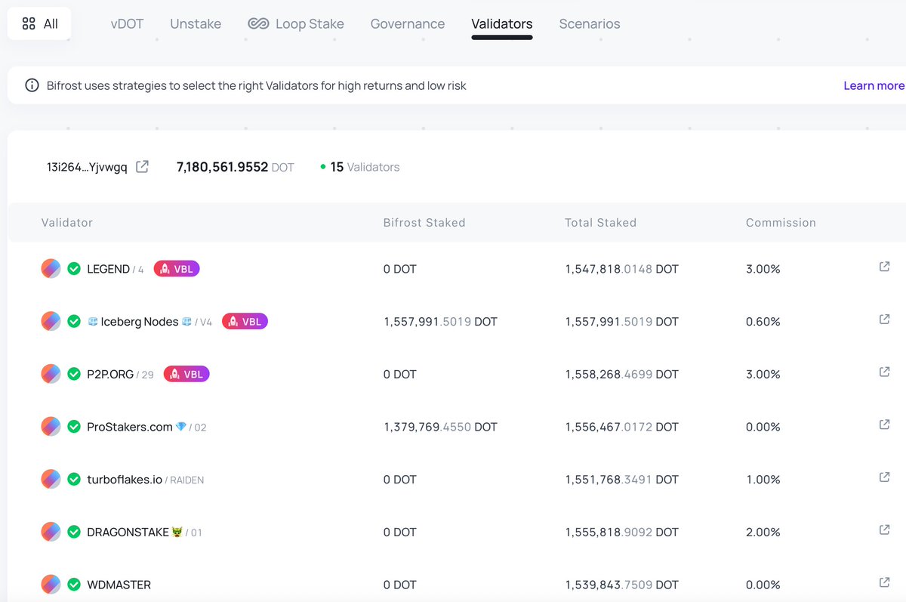The width and height of the screenshot is (906, 602).
Task: Open the Scenarios tab
Action: click(590, 23)
